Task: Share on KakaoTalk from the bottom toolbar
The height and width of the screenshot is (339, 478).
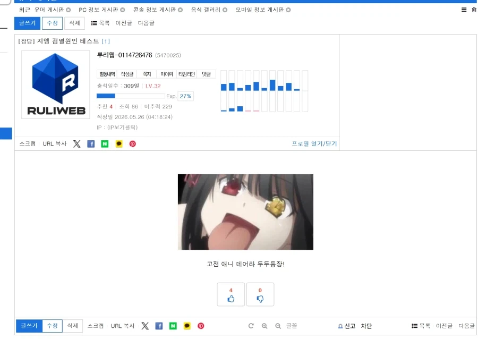Action: pyautogui.click(x=187, y=326)
